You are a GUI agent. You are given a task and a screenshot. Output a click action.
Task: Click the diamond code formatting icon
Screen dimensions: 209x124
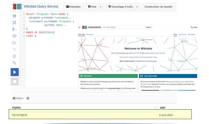[14, 36]
